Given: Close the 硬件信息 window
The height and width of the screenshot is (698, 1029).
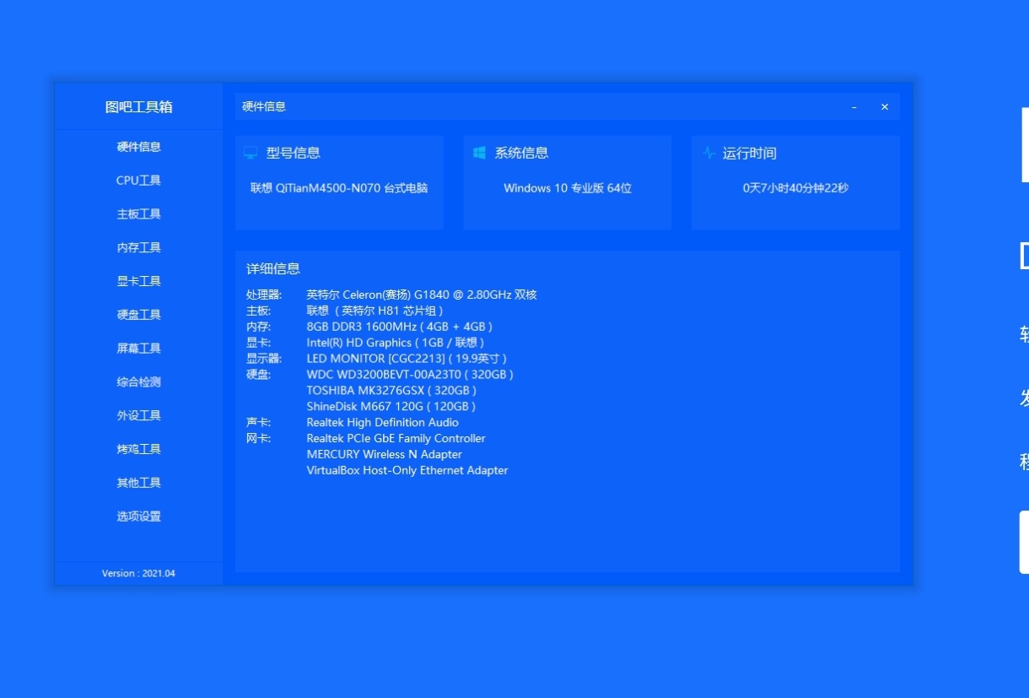Looking at the screenshot, I should coord(885,107).
